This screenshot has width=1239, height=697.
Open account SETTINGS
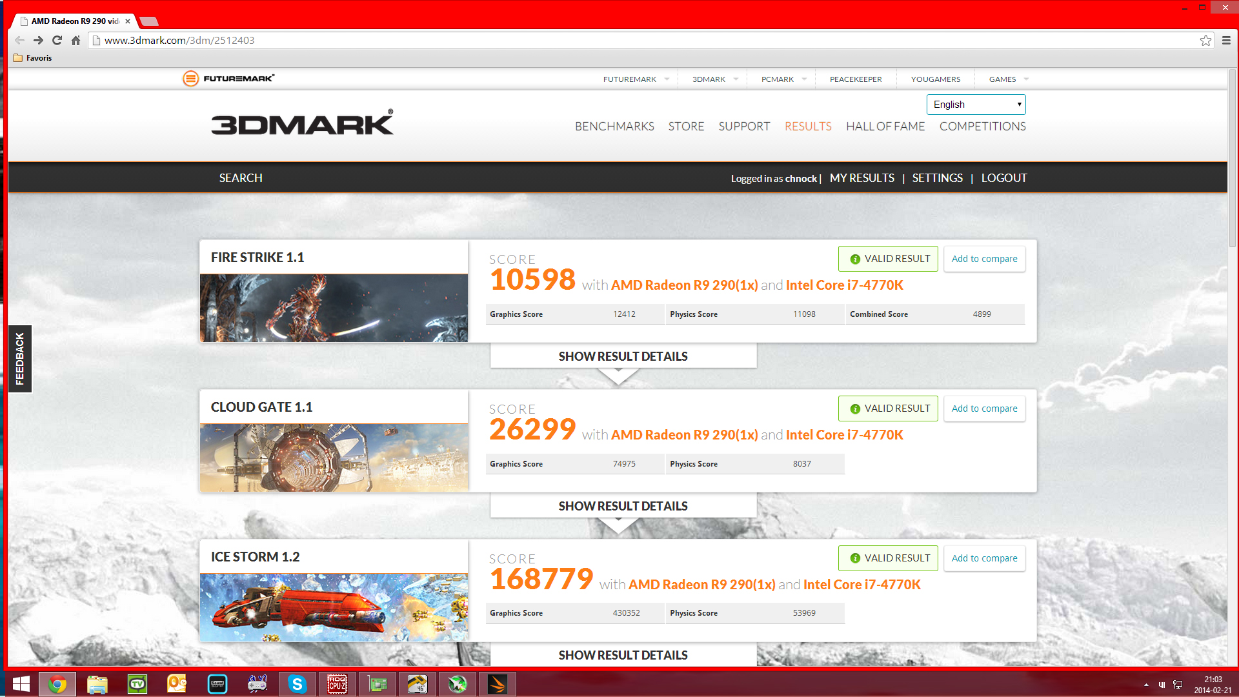coord(937,178)
